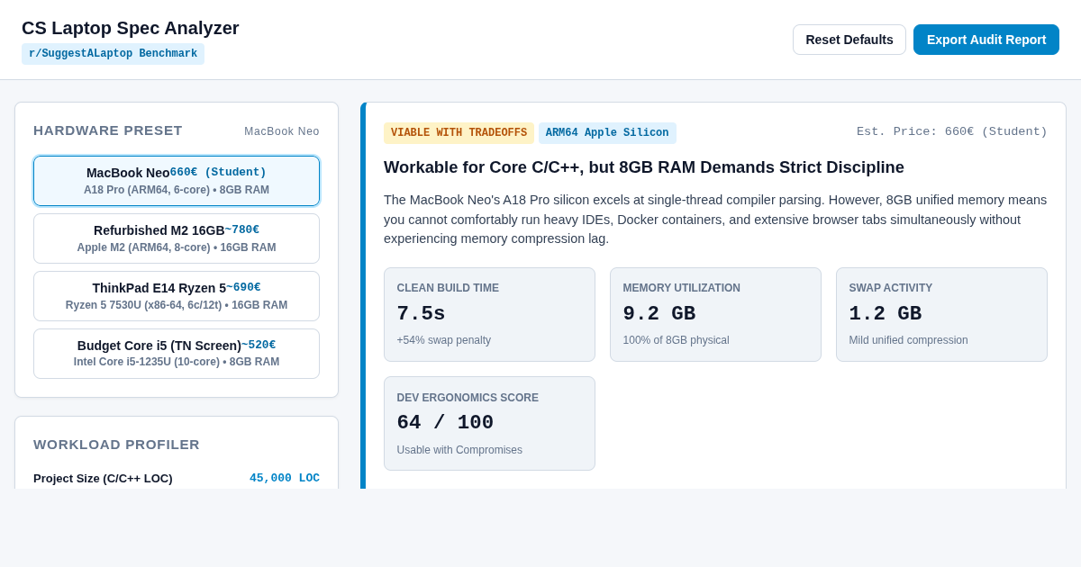
Task: Select Budget Core i5 (TN Screen) preset
Action: click(x=177, y=354)
